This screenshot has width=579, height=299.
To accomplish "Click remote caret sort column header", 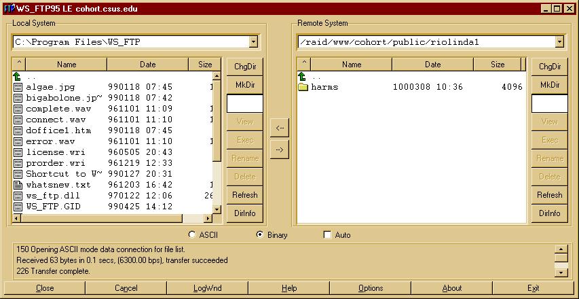I will click(304, 65).
